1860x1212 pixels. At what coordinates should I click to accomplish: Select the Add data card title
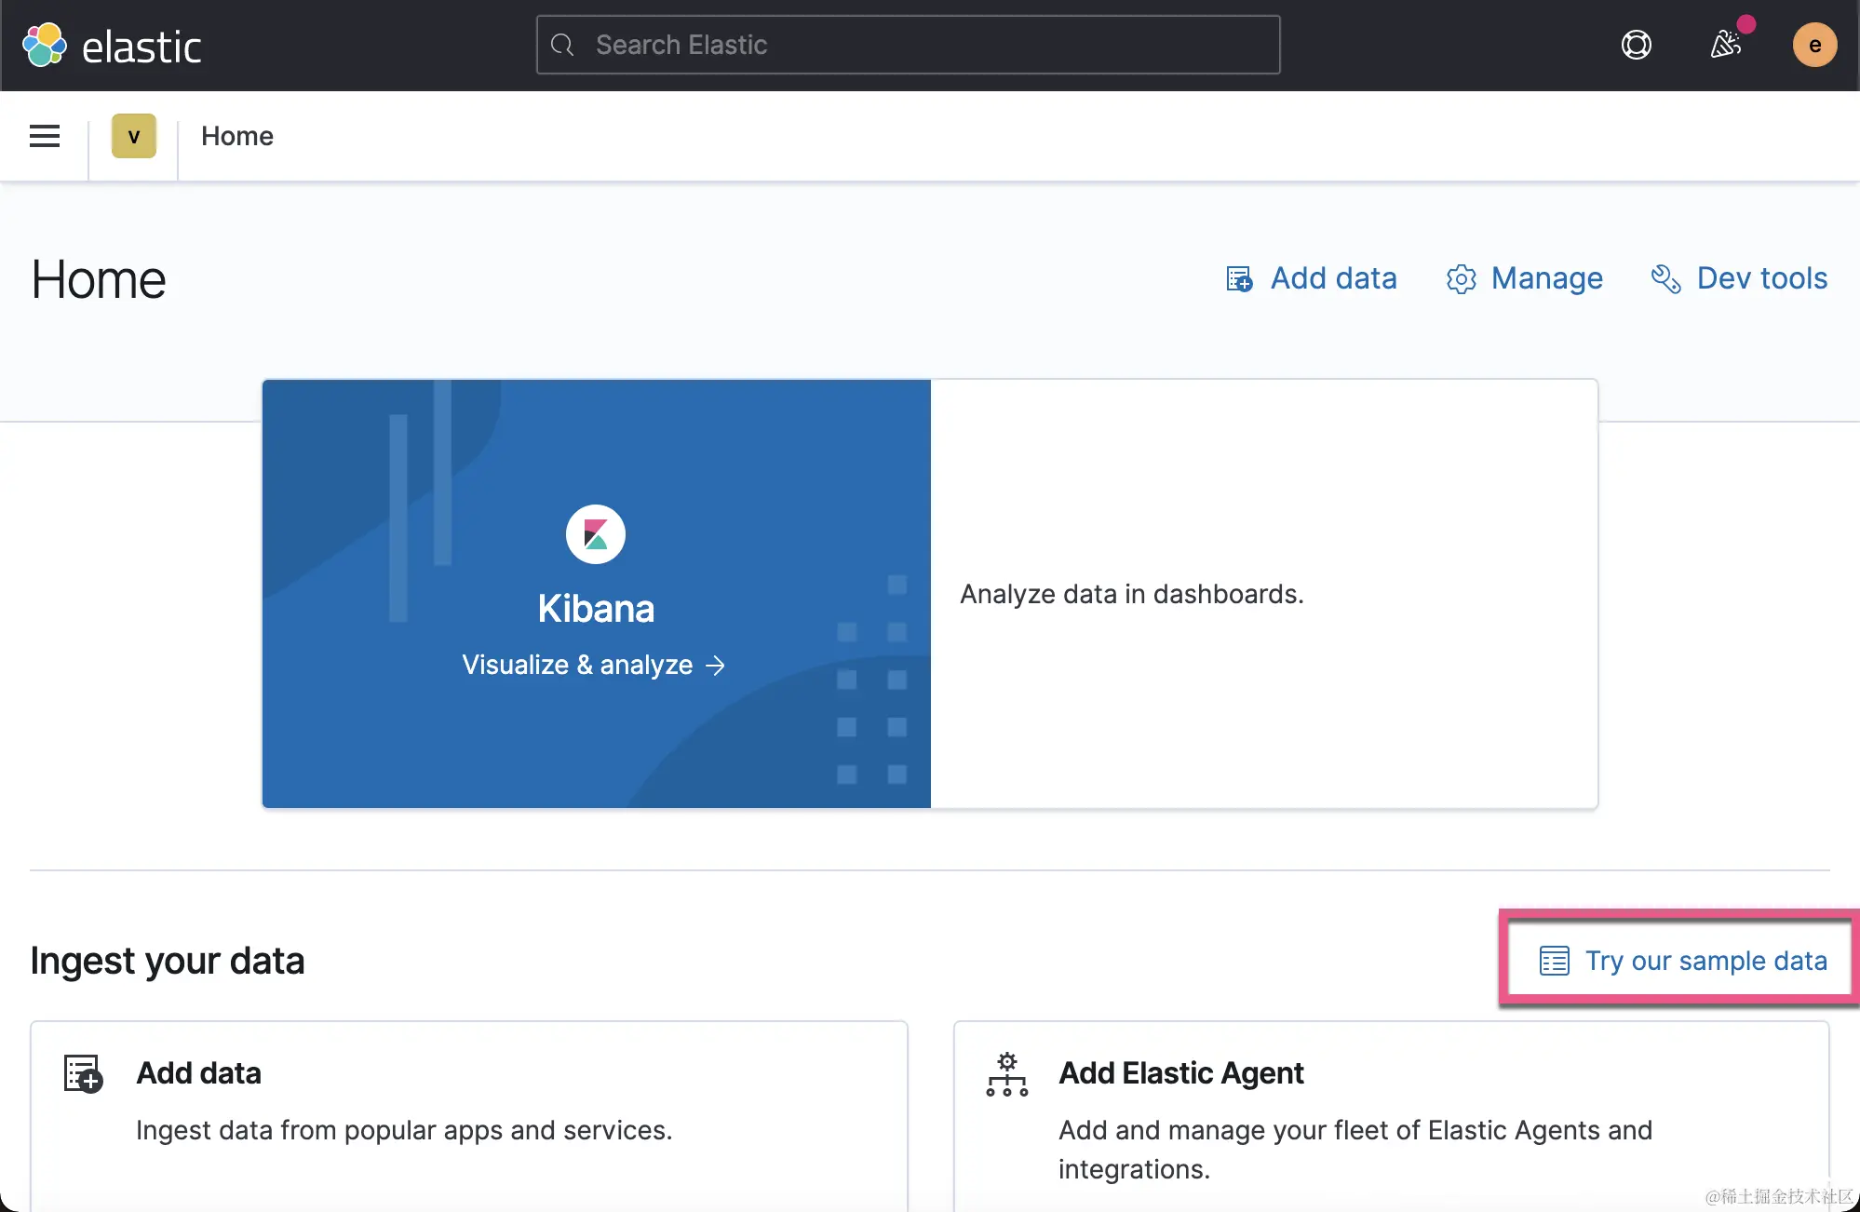198,1072
